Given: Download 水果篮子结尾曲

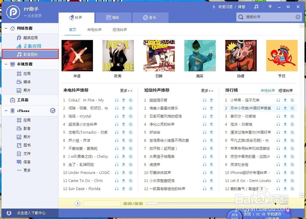Looking at the screenshot, I should (211, 156).
